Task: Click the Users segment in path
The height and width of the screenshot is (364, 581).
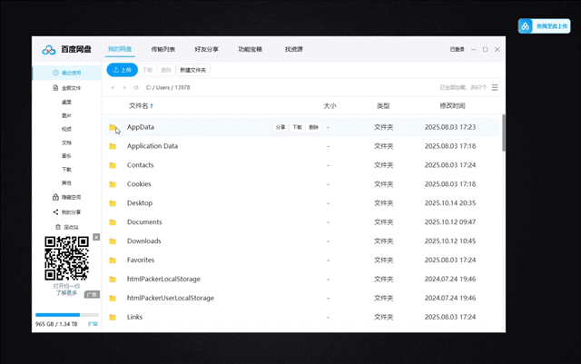Action: point(162,87)
